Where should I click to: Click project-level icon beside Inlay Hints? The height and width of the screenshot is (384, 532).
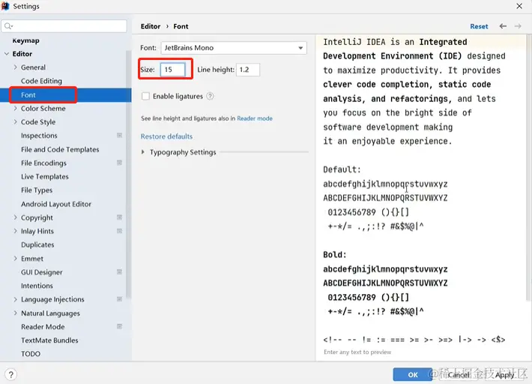119,231
